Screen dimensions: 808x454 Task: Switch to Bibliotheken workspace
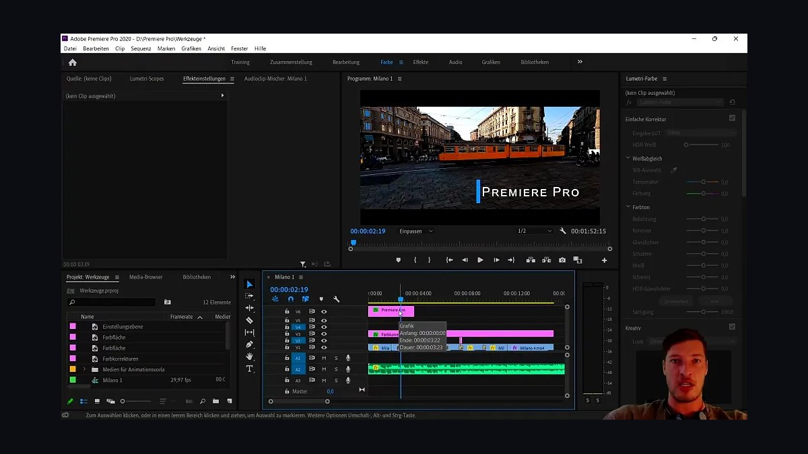535,62
